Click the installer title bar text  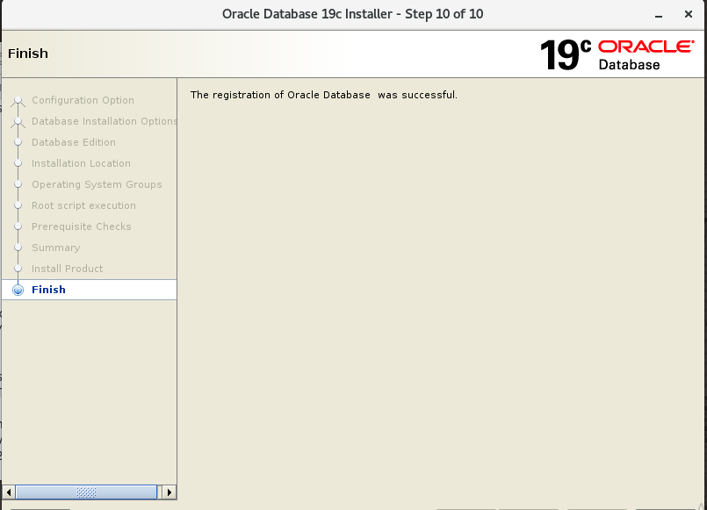[352, 14]
